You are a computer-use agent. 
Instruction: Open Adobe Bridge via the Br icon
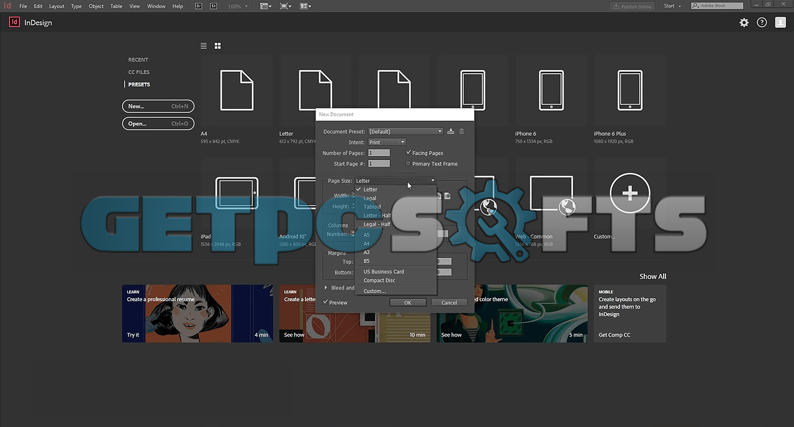point(199,6)
